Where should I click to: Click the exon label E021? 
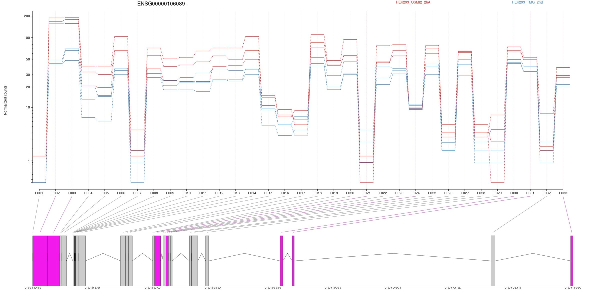pos(366,193)
